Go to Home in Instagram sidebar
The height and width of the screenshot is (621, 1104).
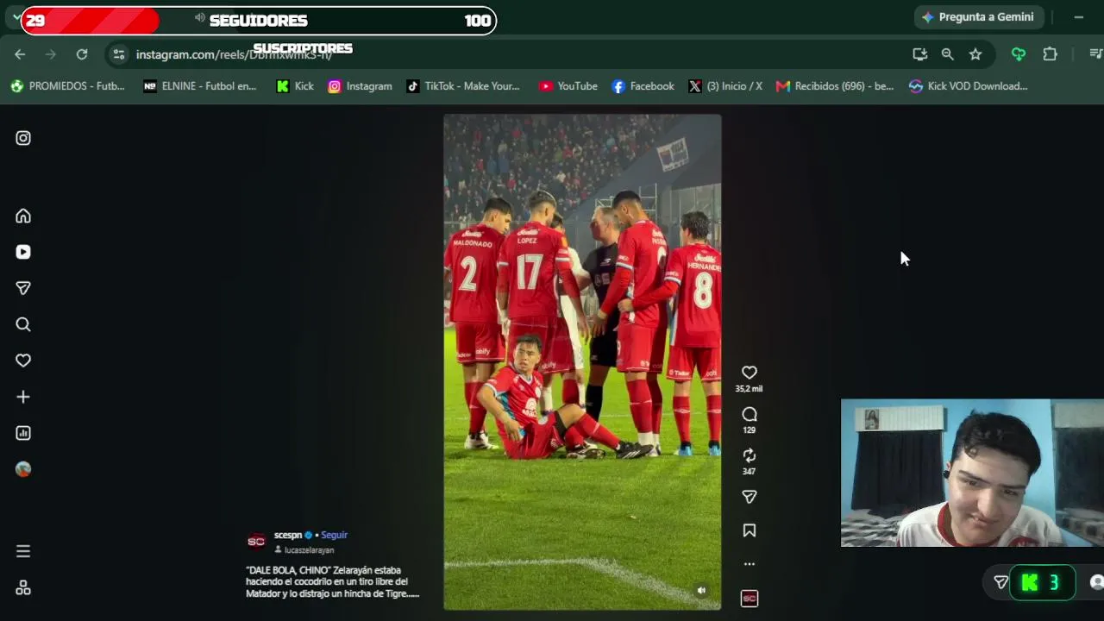point(23,216)
